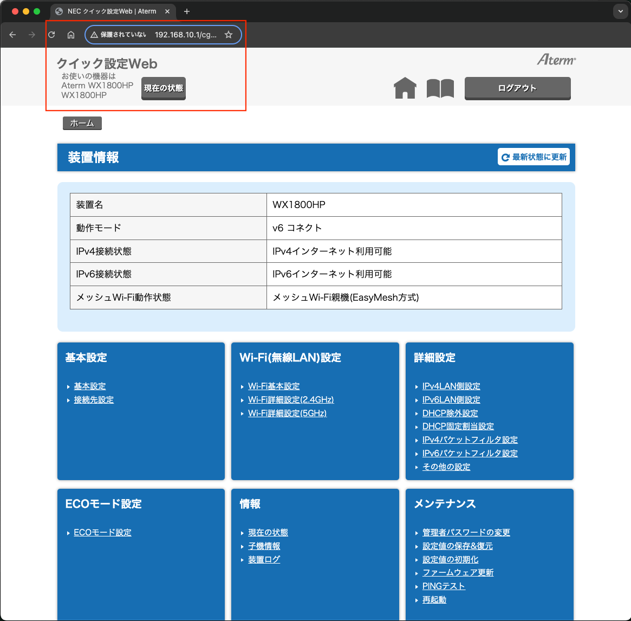The height and width of the screenshot is (621, 631).
Task: Click the 装置情報 section heading
Action: click(x=93, y=158)
